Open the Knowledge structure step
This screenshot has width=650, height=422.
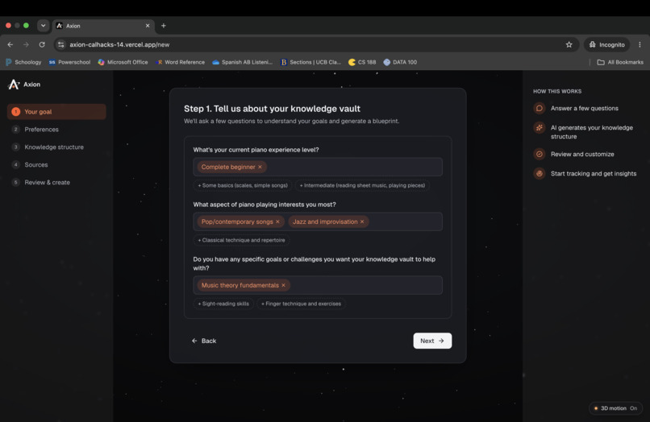(x=56, y=147)
